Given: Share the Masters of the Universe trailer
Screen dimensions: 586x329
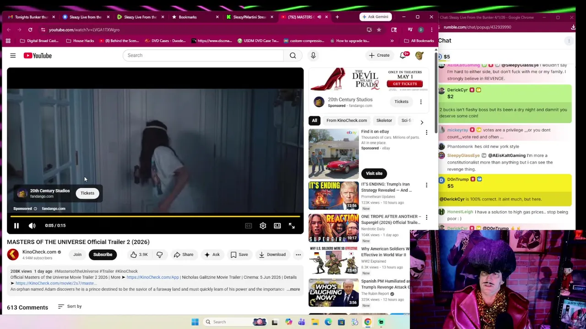Looking at the screenshot, I should (183, 255).
